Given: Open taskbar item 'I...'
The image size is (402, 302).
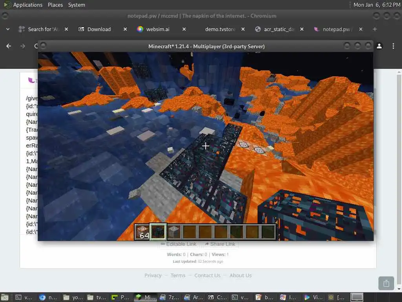Looking at the screenshot, I should [289, 297].
